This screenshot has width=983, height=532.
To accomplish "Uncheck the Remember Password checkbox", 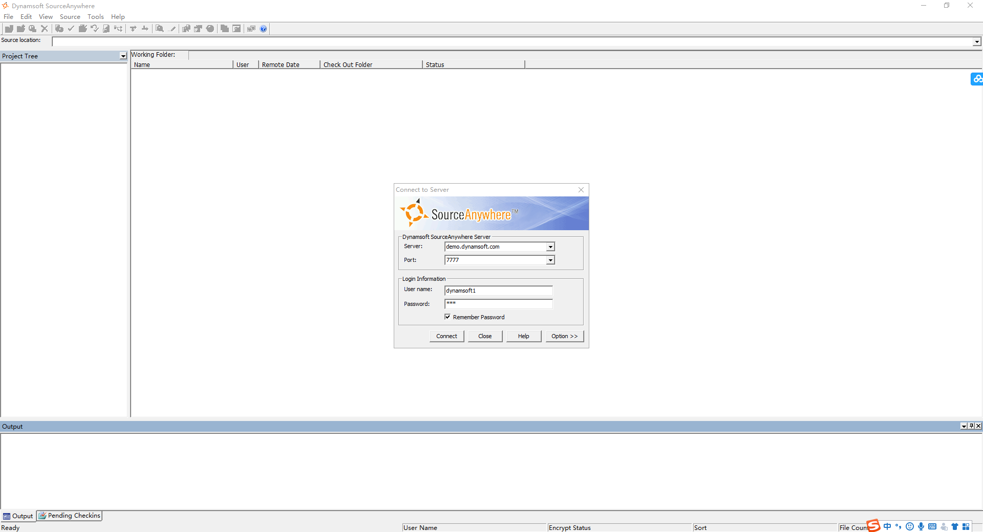I will click(x=448, y=317).
